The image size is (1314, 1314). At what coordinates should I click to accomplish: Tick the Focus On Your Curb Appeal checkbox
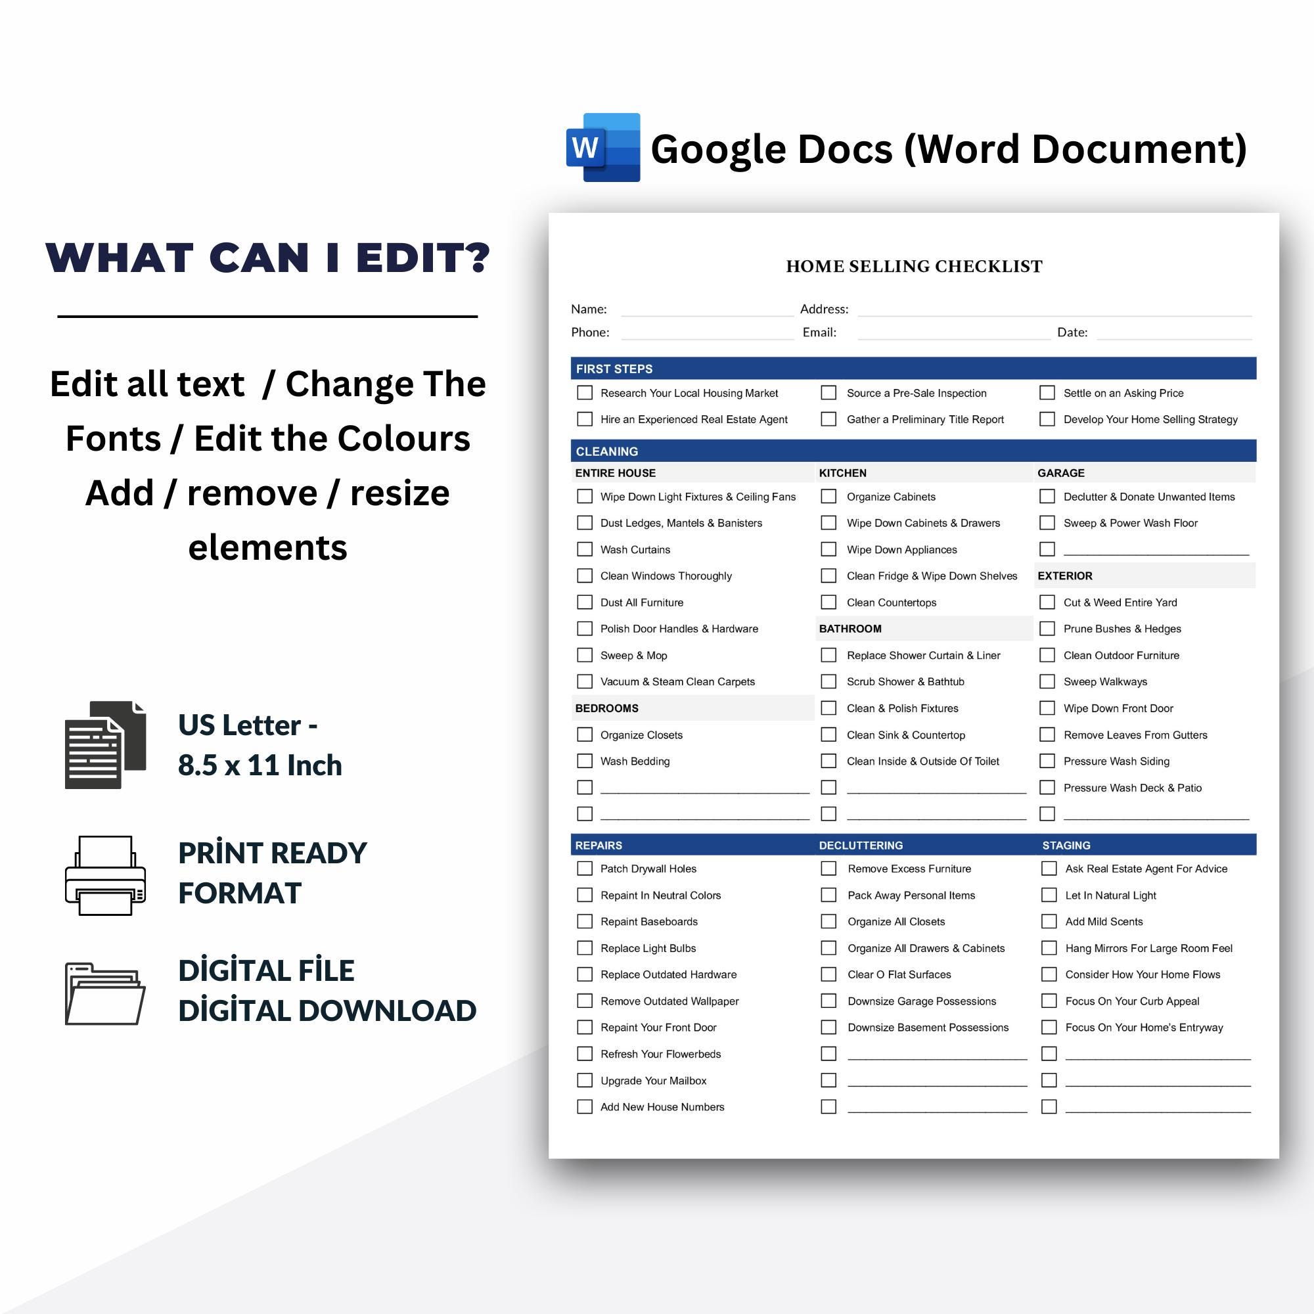tap(1049, 1001)
